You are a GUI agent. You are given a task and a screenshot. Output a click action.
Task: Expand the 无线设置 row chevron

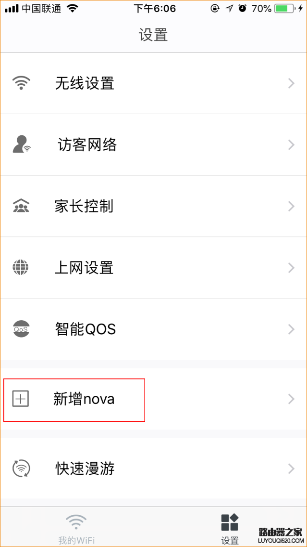tap(291, 83)
